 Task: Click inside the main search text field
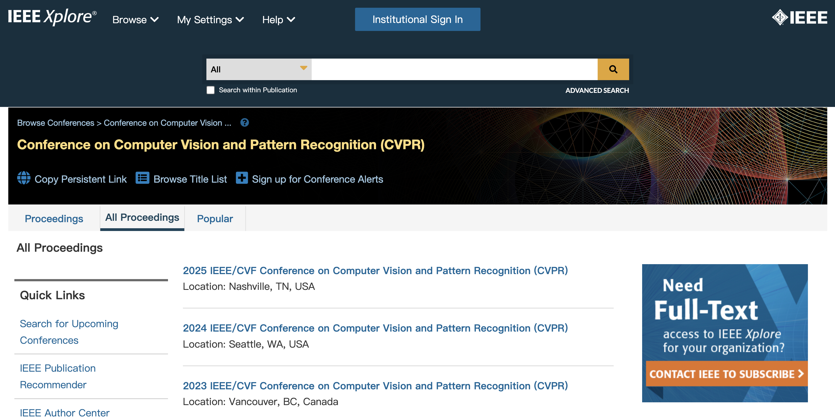[x=454, y=69]
